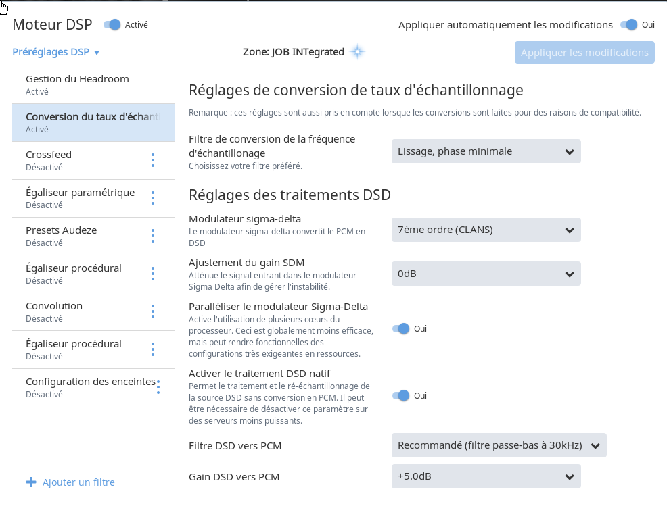Open the Convolution three-dot options menu
The image size is (667, 506).
pyautogui.click(x=153, y=311)
